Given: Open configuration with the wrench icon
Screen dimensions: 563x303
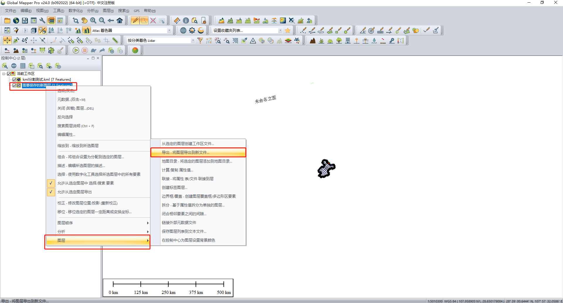Looking at the screenshot, I should click(43, 20).
